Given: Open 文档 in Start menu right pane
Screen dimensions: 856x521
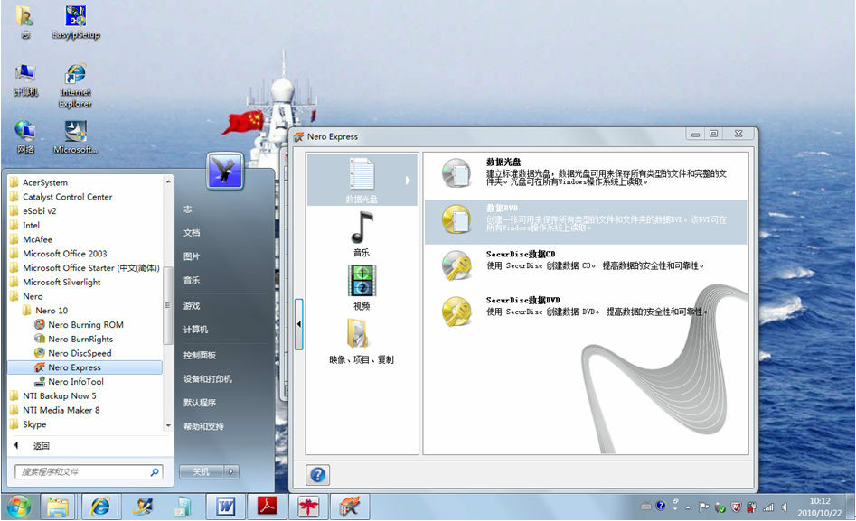Looking at the screenshot, I should (x=192, y=233).
